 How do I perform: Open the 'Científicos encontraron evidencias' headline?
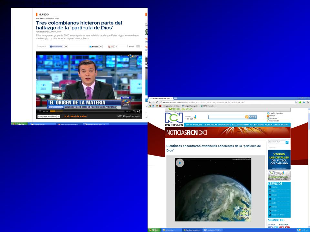tap(213, 148)
